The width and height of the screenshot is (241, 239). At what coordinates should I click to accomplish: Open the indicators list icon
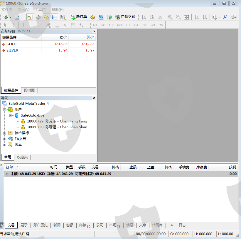coord(215,17)
